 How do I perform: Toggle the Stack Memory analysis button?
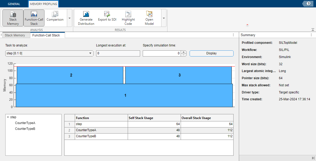(13, 18)
